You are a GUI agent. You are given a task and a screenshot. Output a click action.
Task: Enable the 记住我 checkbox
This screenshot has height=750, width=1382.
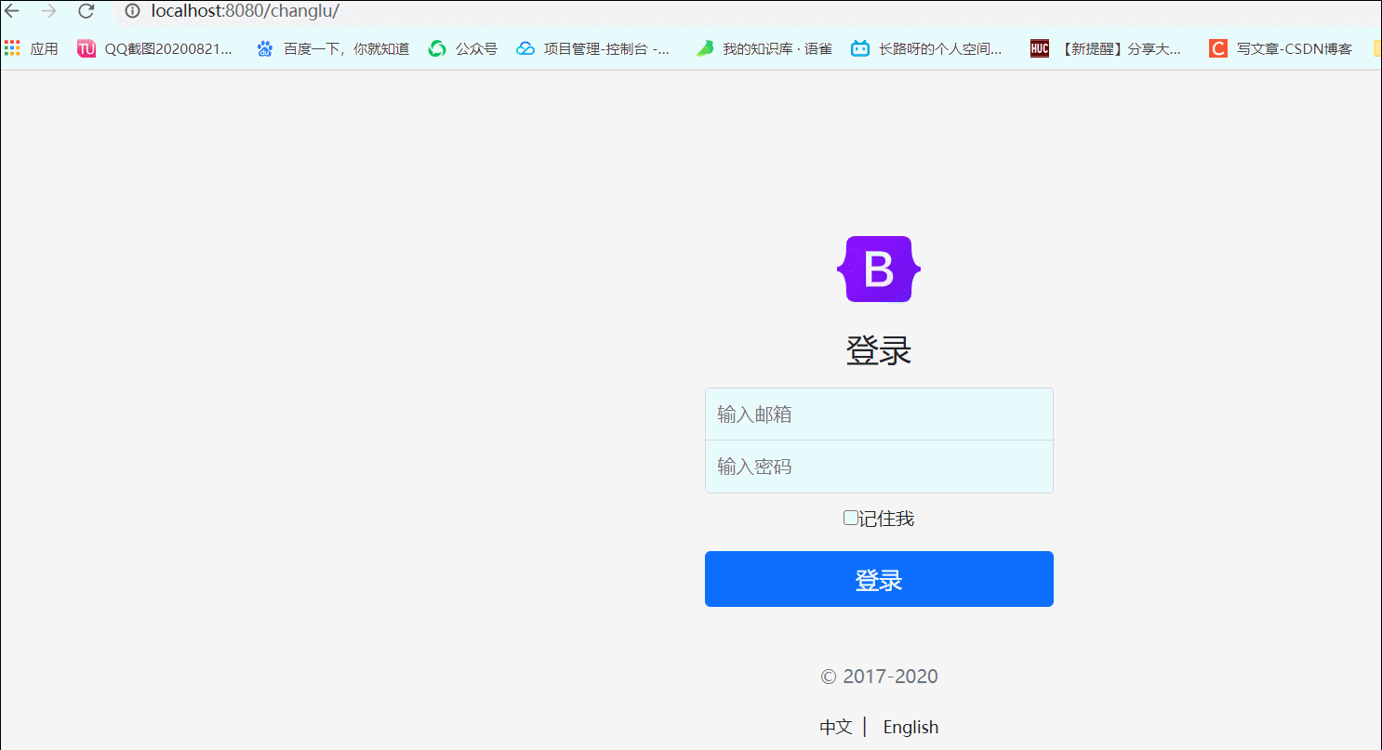click(x=850, y=518)
